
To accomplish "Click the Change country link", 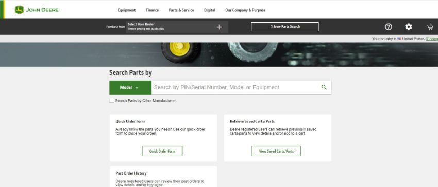I will 432,39.
